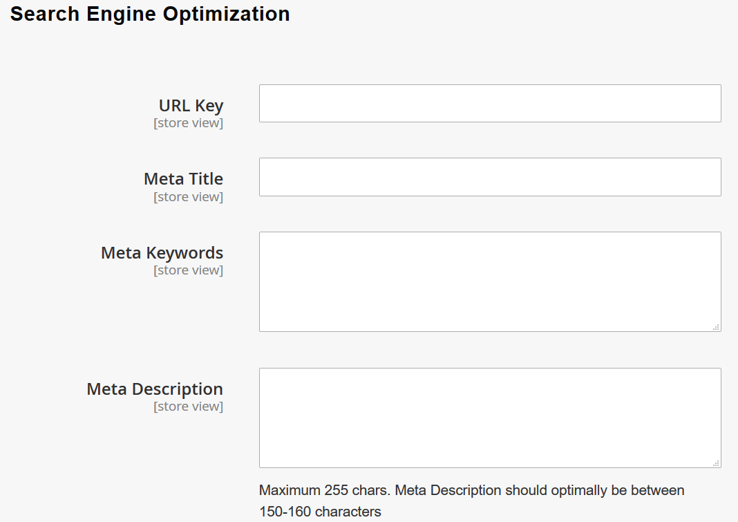
Task: Click the URL Key field label
Action: [x=191, y=106]
